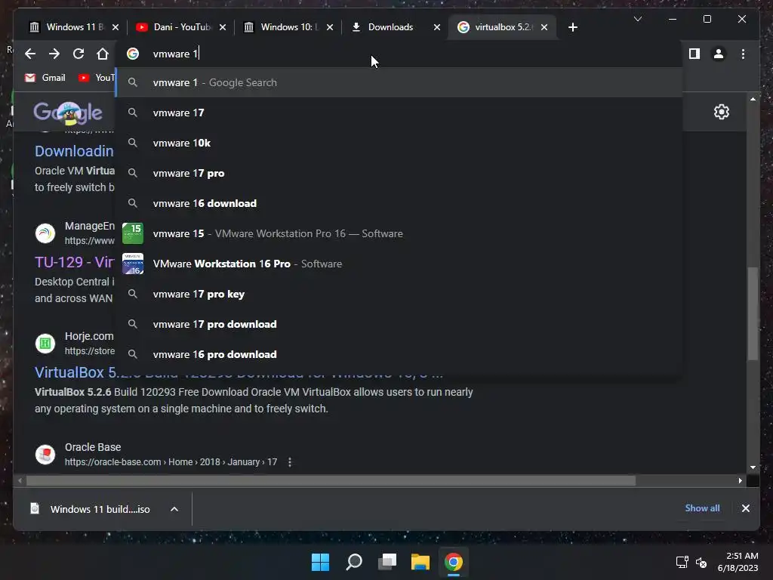Click the VMware Workstation 16 thumbnail icon

[x=133, y=264]
